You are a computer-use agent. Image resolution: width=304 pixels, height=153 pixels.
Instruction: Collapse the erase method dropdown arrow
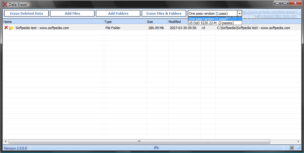(240, 13)
